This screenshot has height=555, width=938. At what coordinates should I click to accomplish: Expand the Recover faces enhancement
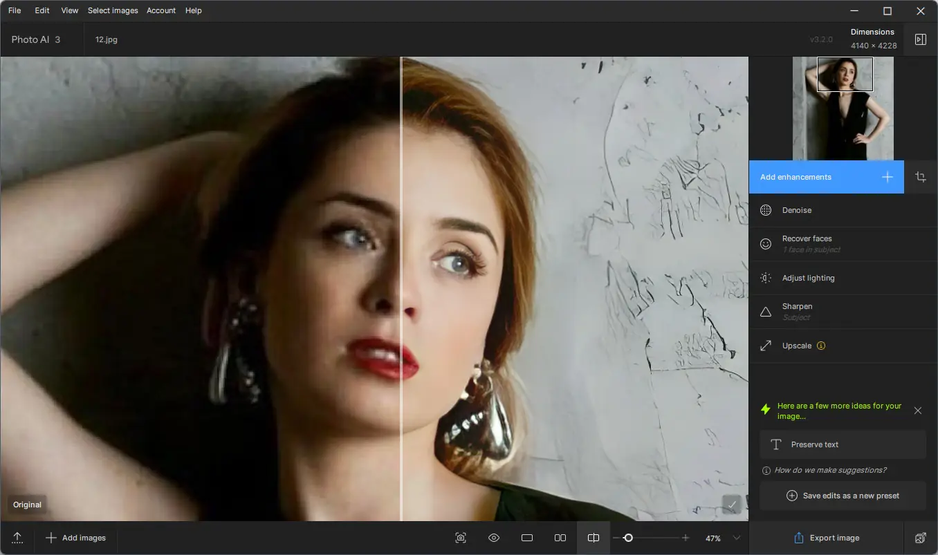pos(843,244)
